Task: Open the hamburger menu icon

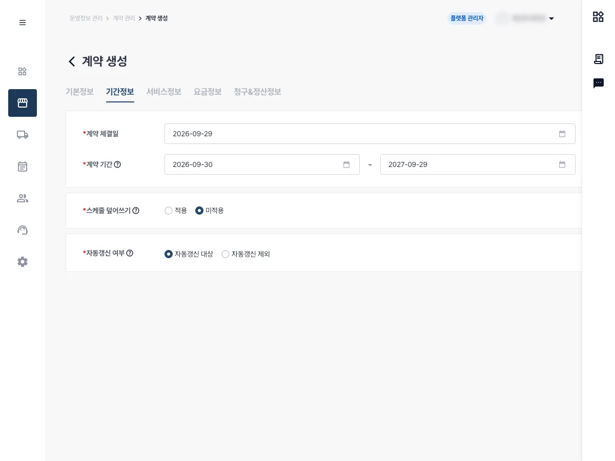Action: pos(23,23)
